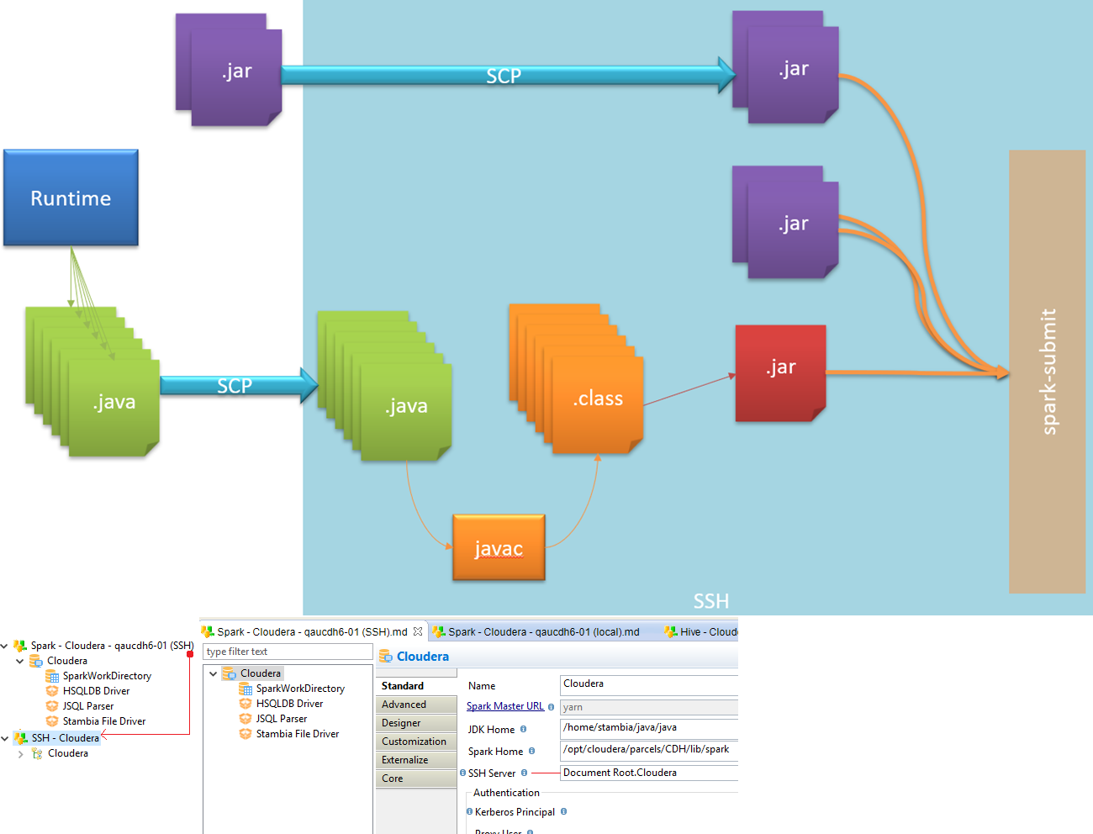Click the JSQL Parser icon in left tree

click(x=52, y=706)
